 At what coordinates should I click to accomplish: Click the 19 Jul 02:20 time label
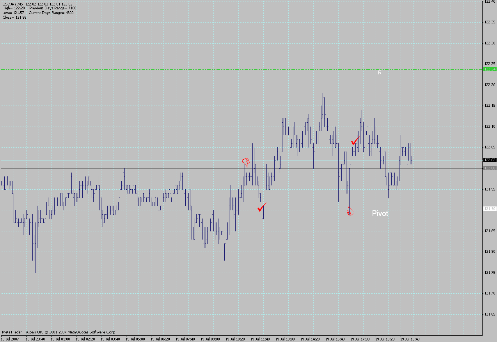tap(85, 339)
